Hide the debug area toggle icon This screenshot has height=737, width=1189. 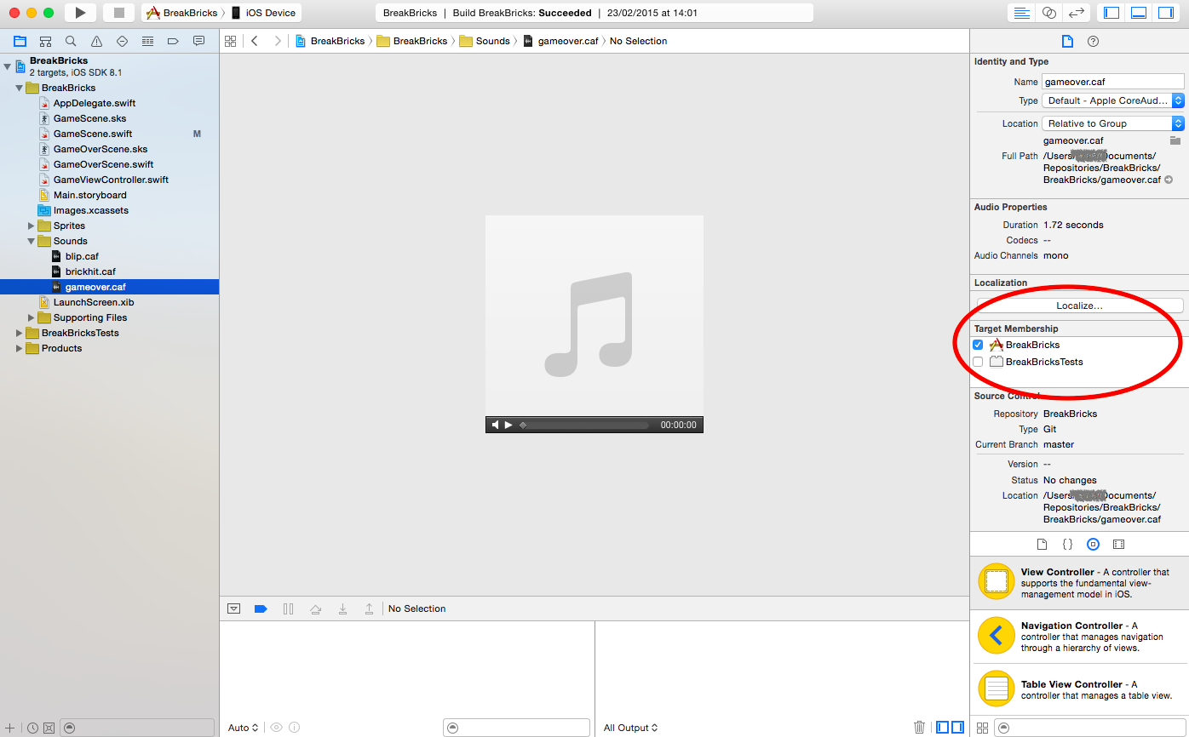coord(233,608)
